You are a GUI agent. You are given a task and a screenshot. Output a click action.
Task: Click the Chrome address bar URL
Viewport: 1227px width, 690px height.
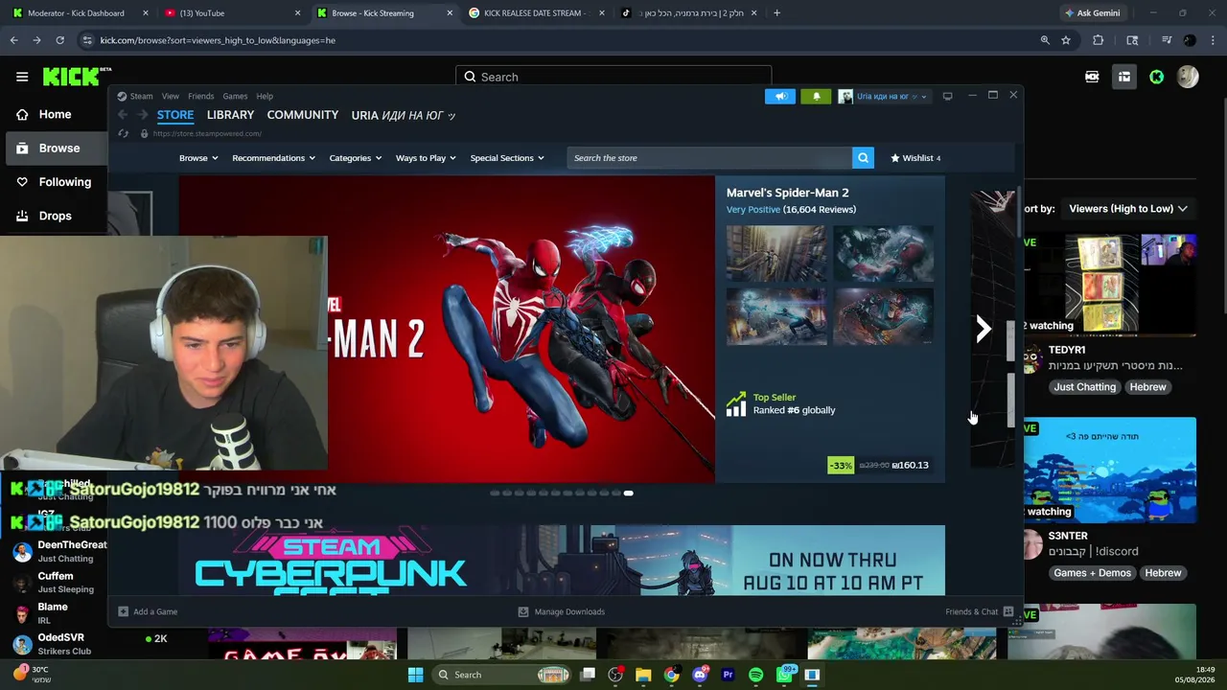click(218, 40)
